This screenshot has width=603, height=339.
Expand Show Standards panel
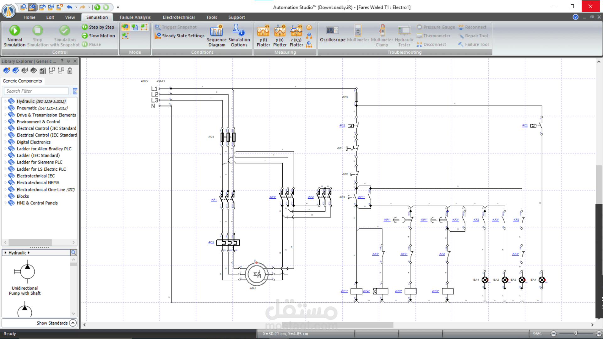click(73, 323)
